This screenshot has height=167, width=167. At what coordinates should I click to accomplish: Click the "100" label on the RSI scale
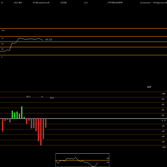click(3, 30)
